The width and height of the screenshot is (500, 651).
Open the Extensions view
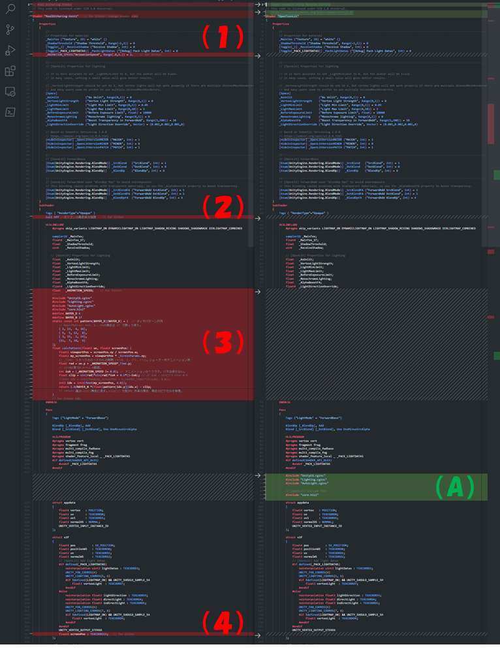pyautogui.click(x=10, y=71)
